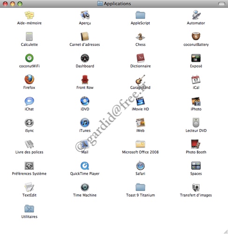Select the Microsoft Office 2008 folder
The image size is (228, 234).
[140, 144]
